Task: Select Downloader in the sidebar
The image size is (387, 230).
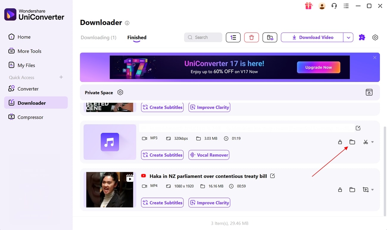Action: pos(36,103)
